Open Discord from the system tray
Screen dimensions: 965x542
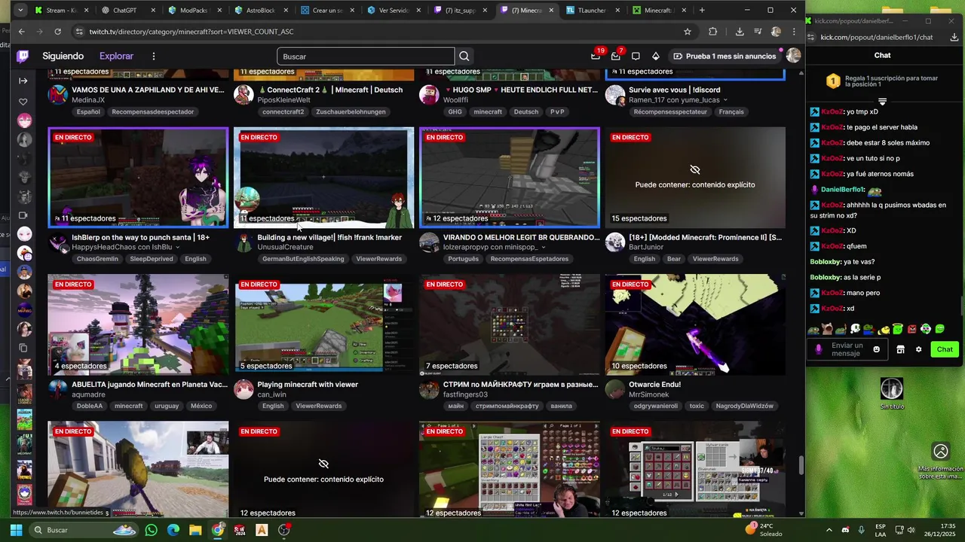pos(844,530)
